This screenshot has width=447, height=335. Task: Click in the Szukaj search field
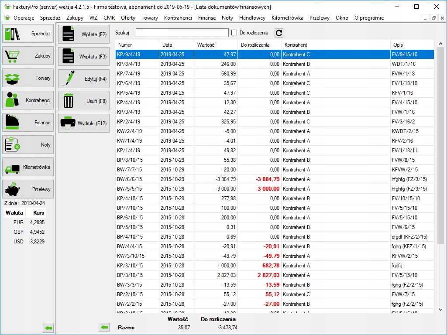tap(182, 33)
